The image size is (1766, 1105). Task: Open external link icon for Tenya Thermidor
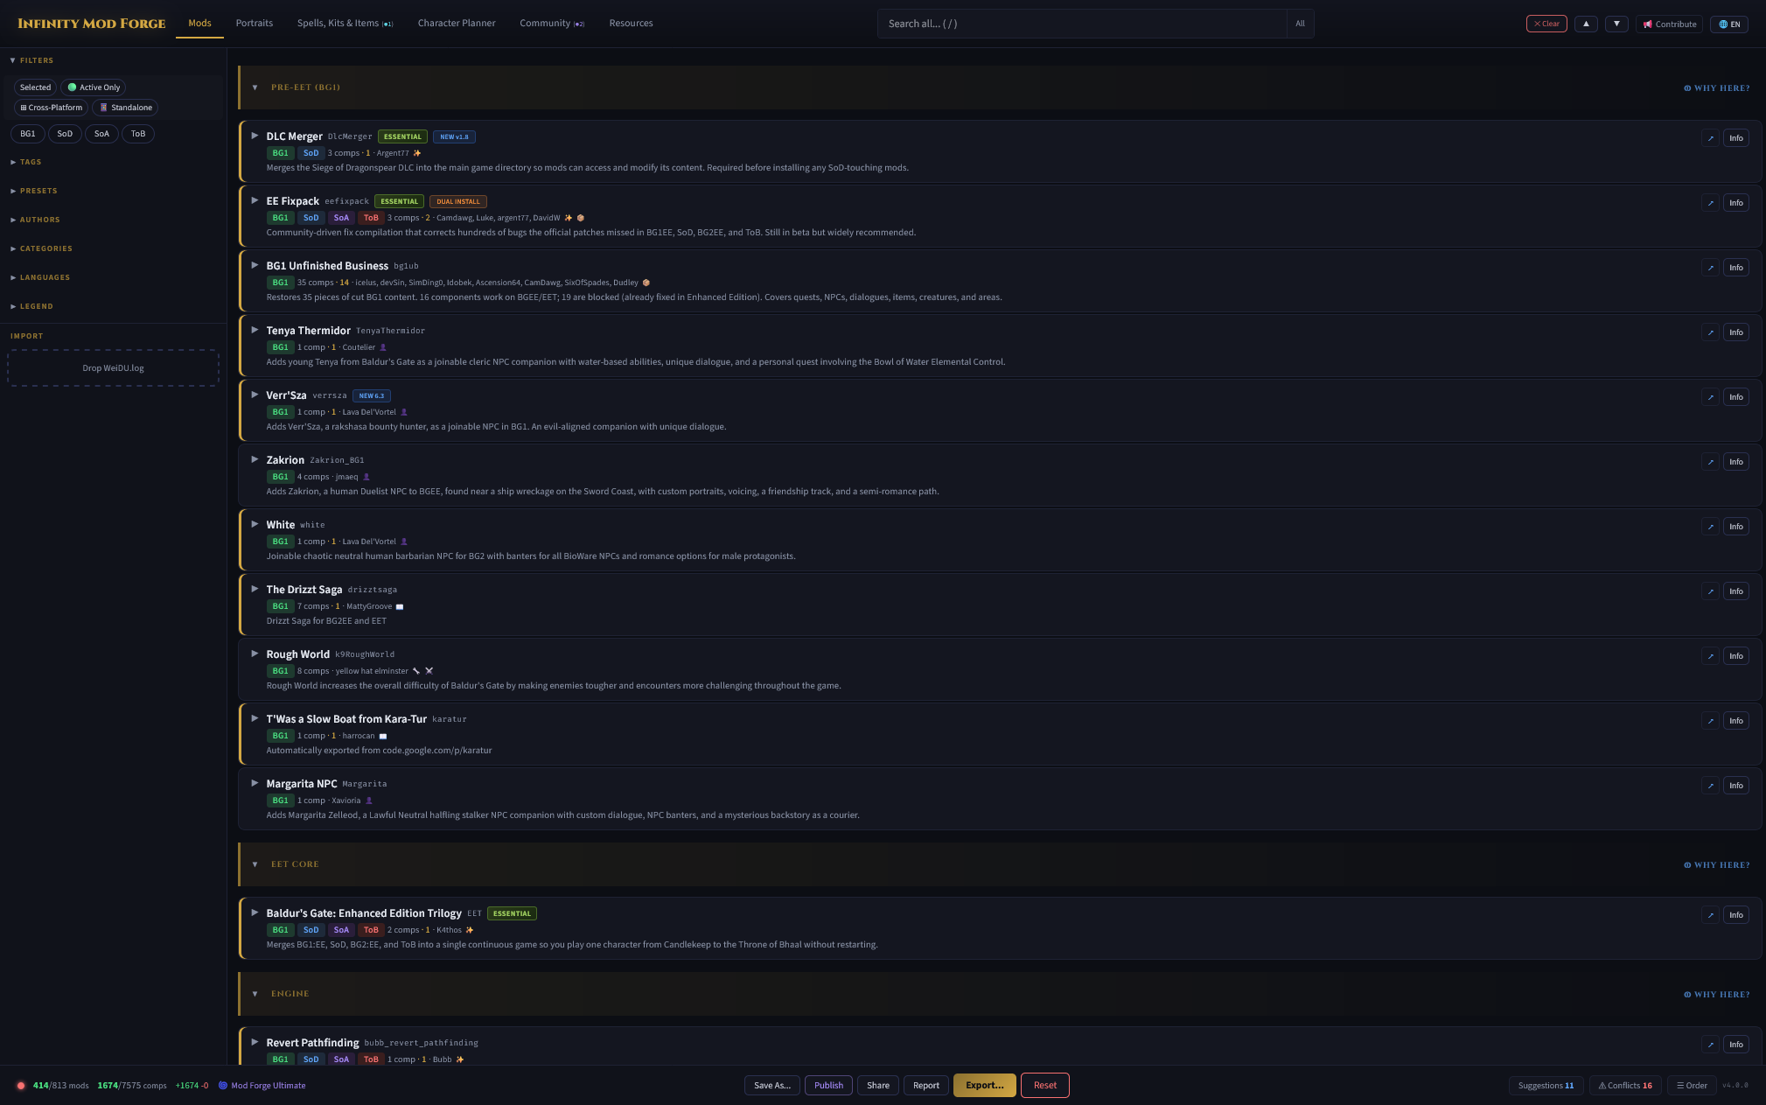(1710, 332)
